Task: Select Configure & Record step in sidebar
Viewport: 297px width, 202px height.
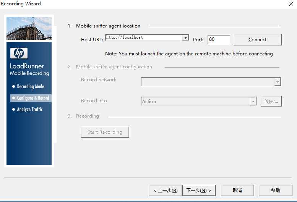Action: (x=31, y=98)
